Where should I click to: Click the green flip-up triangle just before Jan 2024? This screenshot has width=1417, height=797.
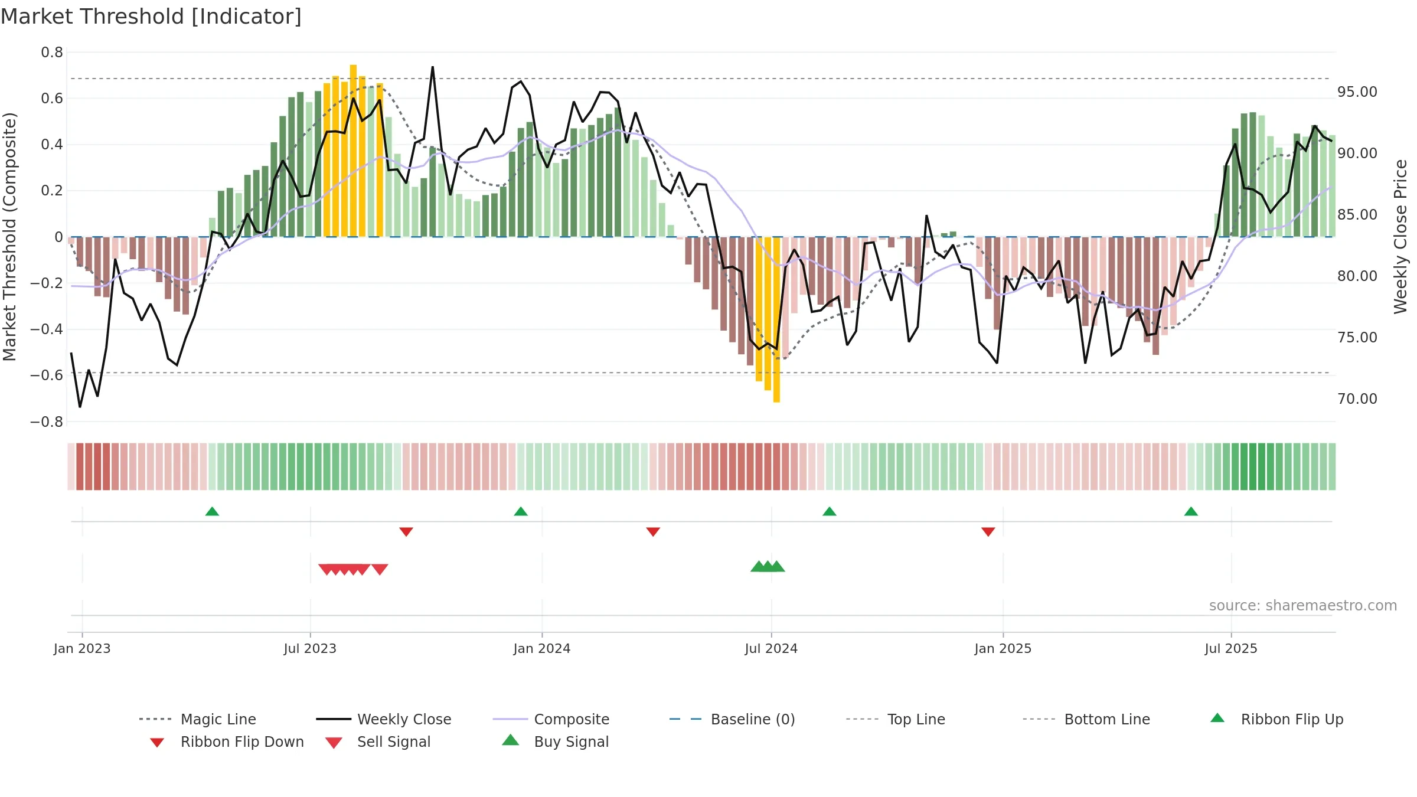(521, 511)
